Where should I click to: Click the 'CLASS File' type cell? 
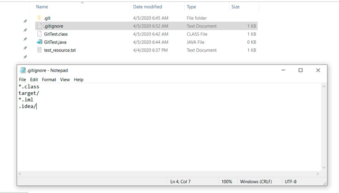point(197,34)
